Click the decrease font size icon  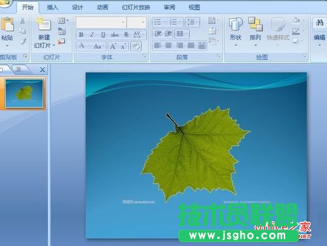[124, 46]
